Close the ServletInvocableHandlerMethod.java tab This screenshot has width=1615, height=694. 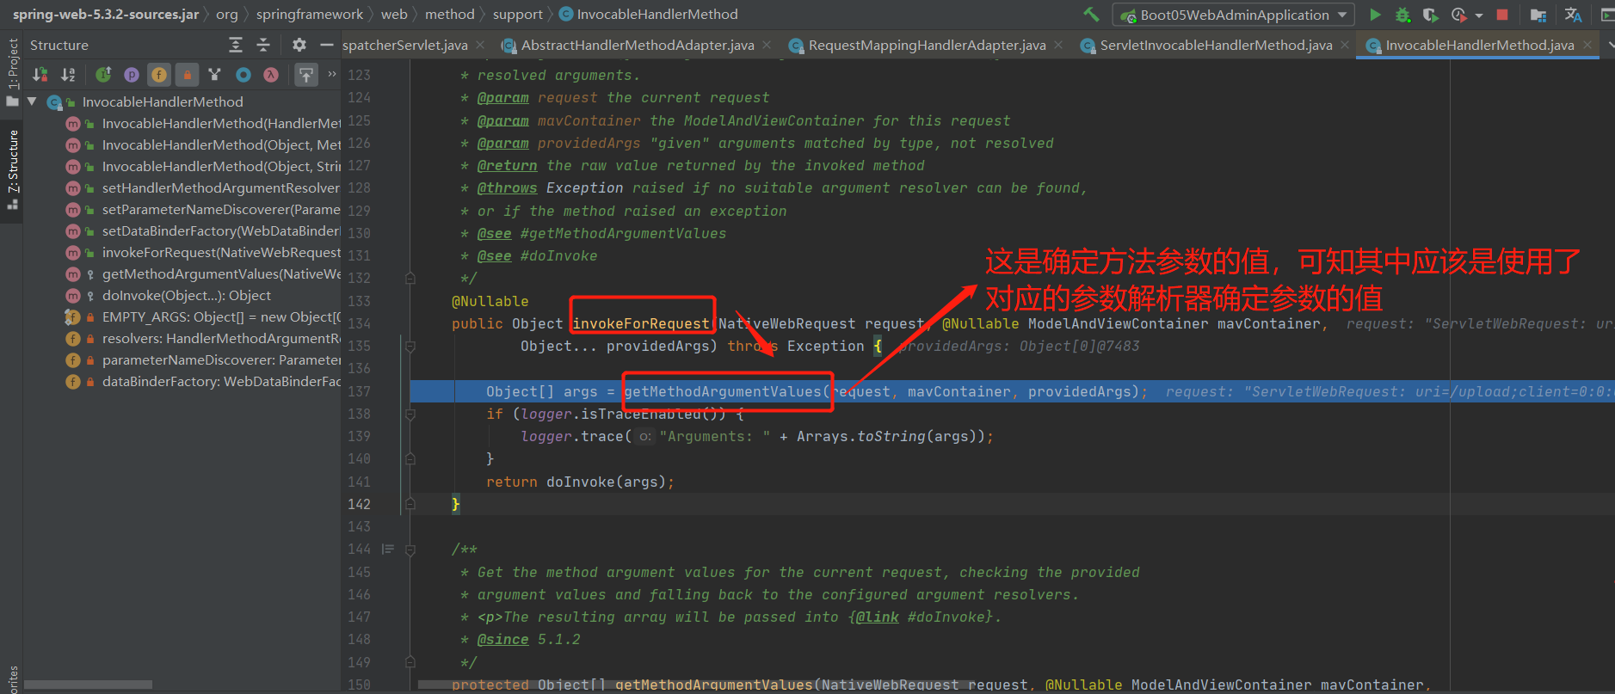[x=1345, y=45]
